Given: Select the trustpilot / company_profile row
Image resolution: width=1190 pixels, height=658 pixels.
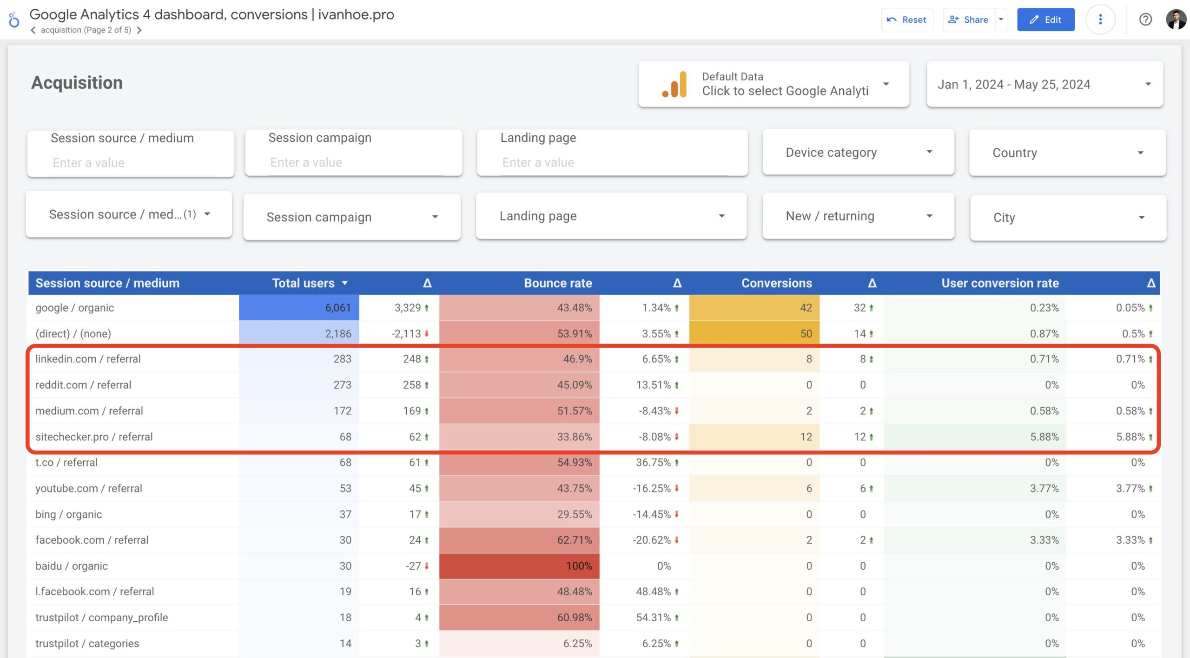Looking at the screenshot, I should click(594, 618).
